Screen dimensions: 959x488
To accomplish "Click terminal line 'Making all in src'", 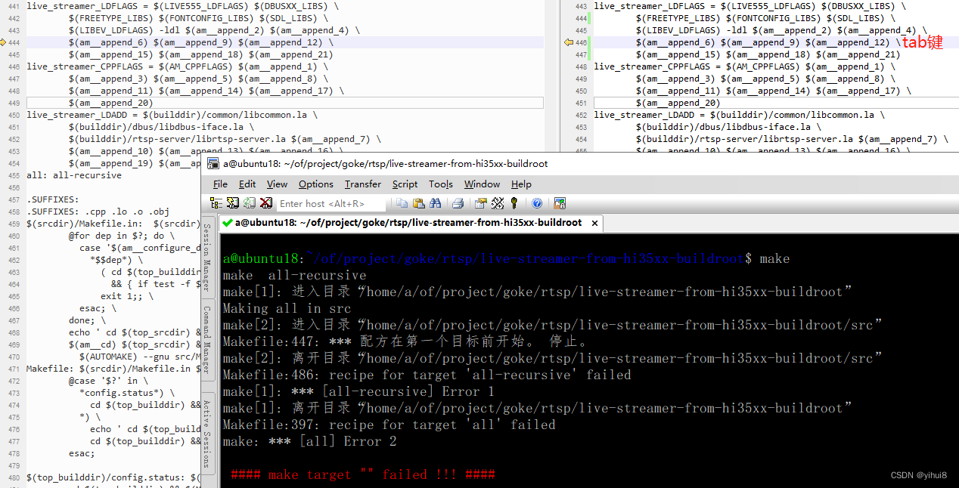I will [x=287, y=308].
